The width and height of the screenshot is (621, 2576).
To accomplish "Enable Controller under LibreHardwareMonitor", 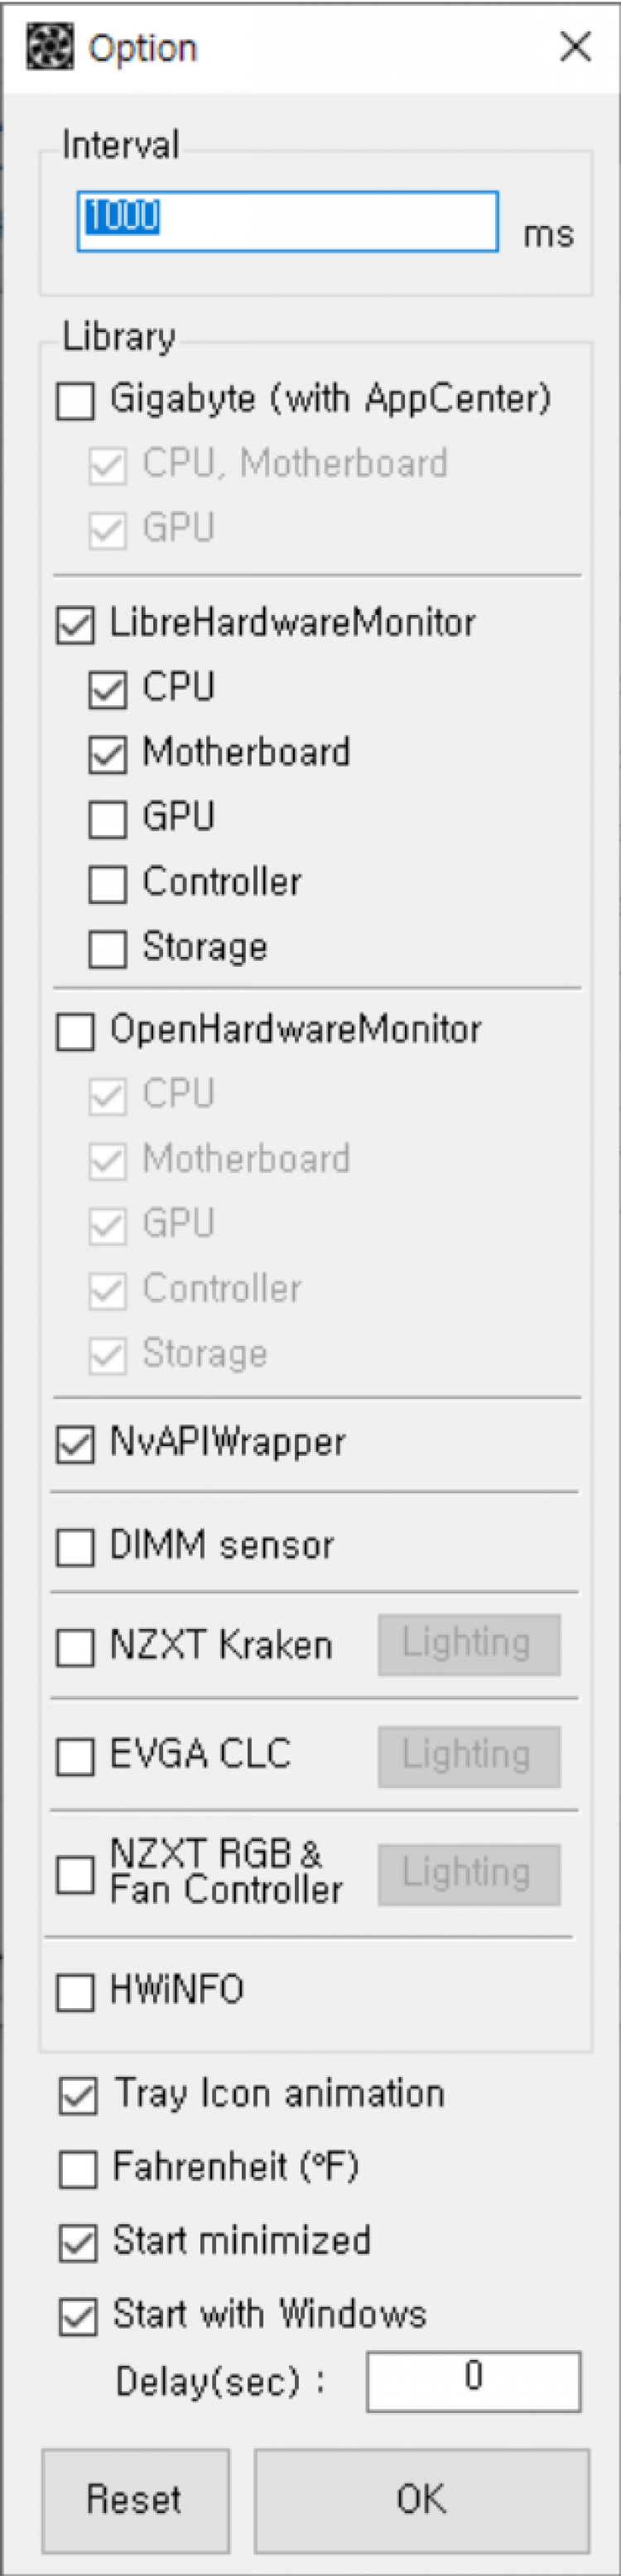I will click(x=108, y=884).
